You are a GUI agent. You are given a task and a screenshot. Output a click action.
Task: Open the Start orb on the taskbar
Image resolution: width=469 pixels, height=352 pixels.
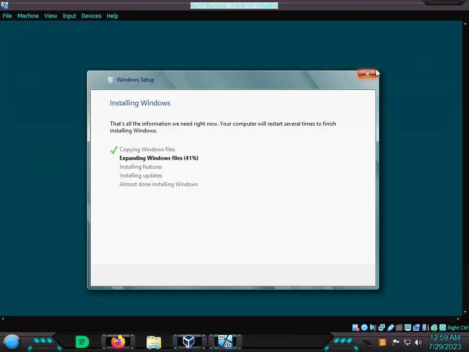click(x=11, y=342)
